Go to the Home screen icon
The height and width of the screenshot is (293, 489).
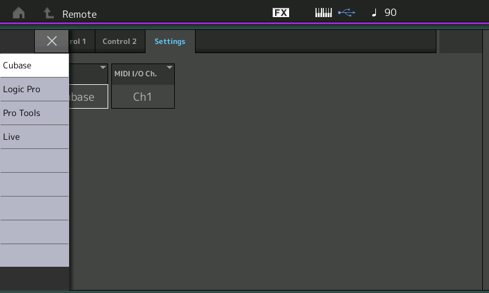pyautogui.click(x=19, y=13)
